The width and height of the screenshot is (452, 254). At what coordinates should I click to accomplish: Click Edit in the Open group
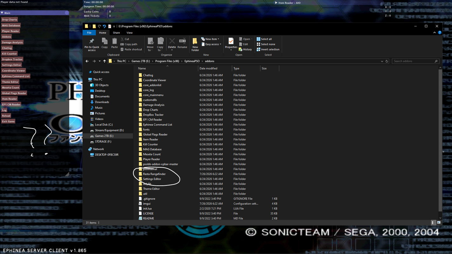click(x=244, y=44)
